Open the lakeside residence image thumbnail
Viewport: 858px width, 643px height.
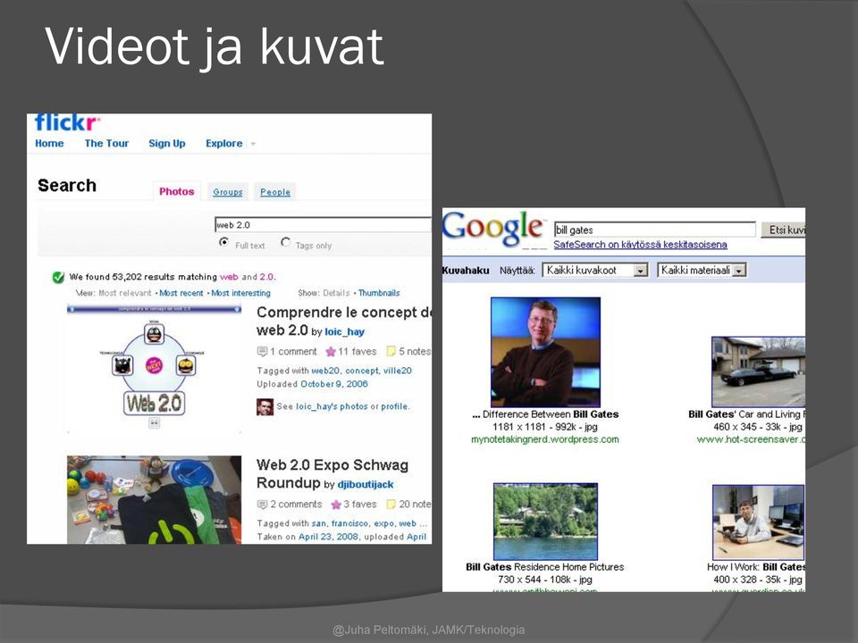coord(545,522)
